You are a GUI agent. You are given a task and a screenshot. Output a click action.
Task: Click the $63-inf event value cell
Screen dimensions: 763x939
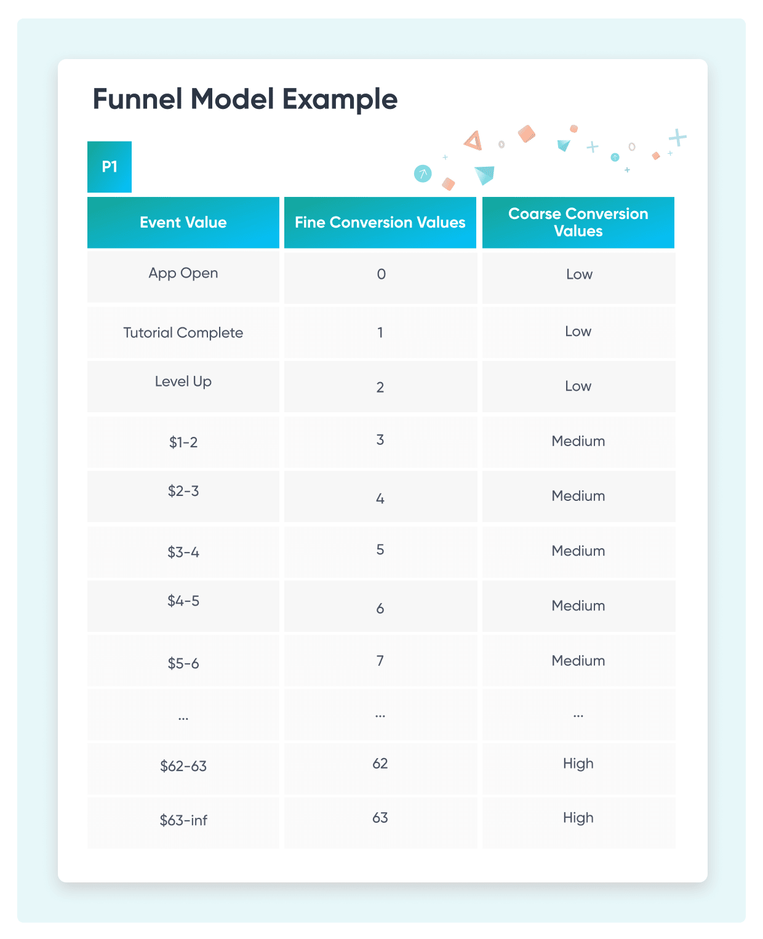(x=183, y=820)
